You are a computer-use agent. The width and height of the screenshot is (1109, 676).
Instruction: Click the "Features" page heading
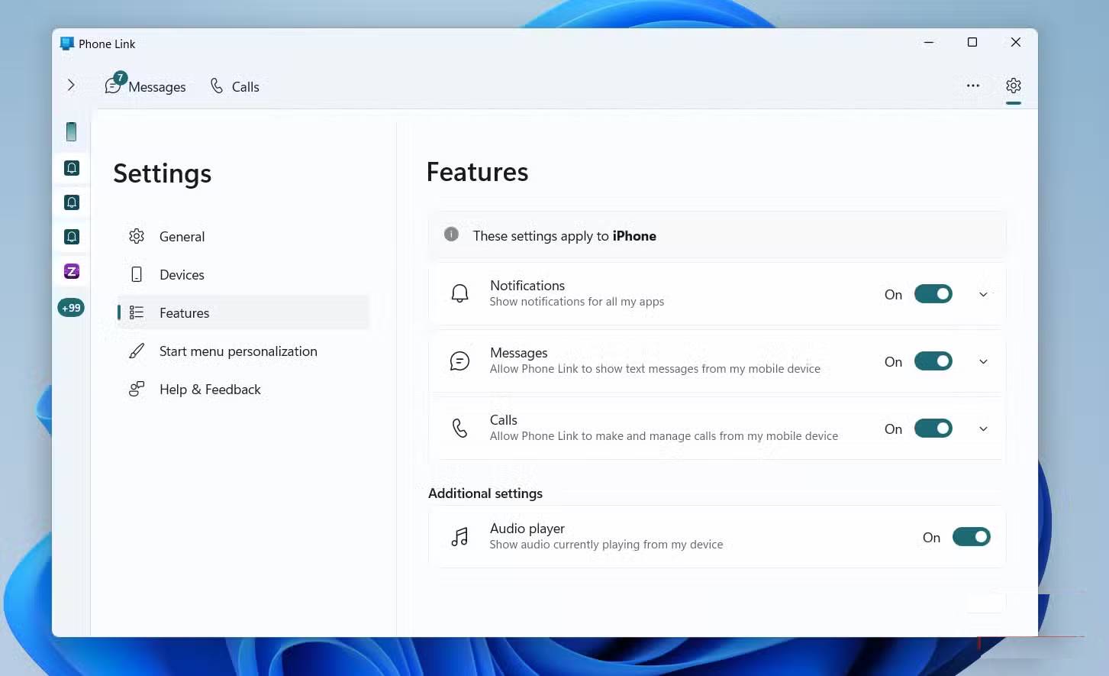pos(477,172)
